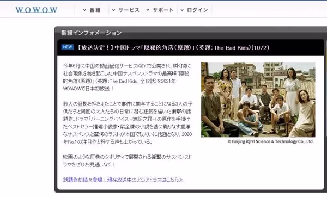
Task: Click the paragraph starting with 今年6月に
Action: pos(127,77)
